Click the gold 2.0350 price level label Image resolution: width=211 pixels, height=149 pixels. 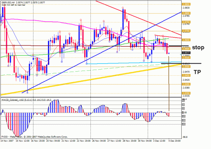pyautogui.click(x=186, y=93)
